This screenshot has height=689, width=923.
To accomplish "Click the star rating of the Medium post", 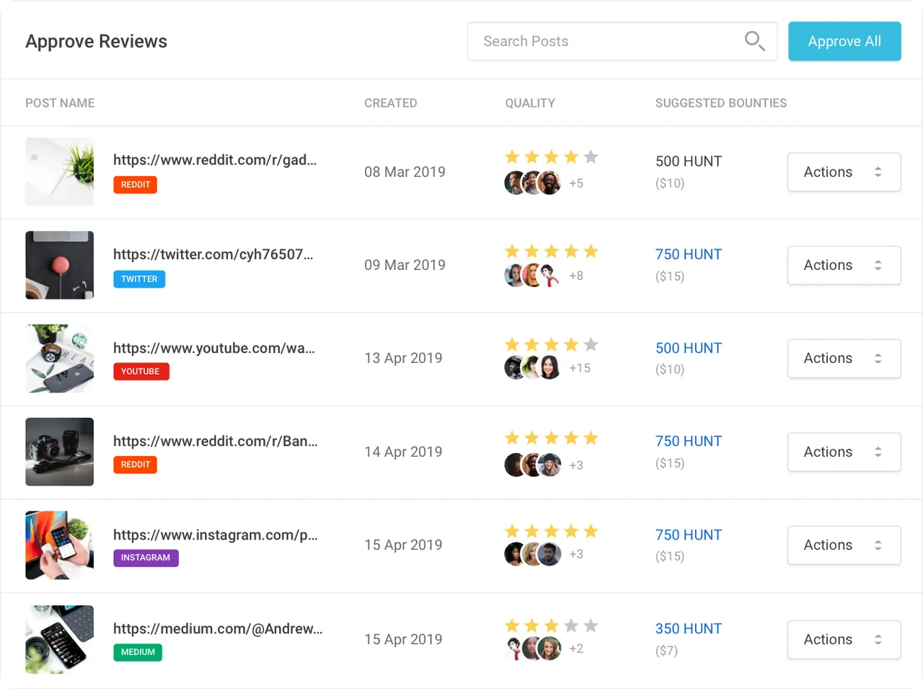I will 552,626.
